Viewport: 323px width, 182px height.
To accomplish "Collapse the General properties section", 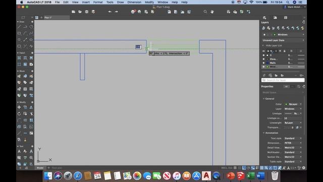I will tap(263, 99).
